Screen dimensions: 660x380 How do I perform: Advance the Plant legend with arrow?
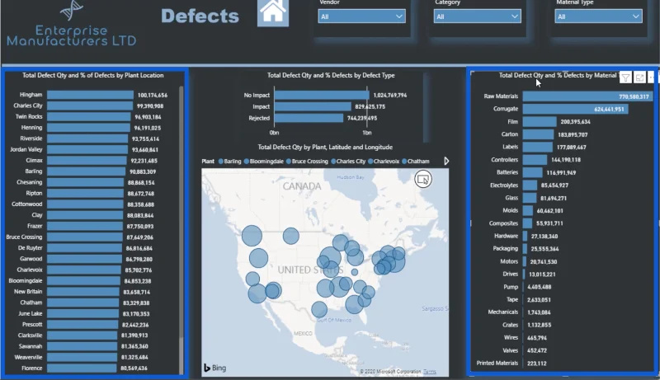[446, 161]
